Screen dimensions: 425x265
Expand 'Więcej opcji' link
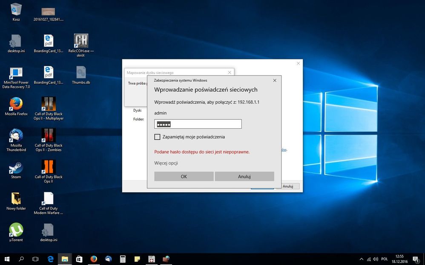click(166, 163)
